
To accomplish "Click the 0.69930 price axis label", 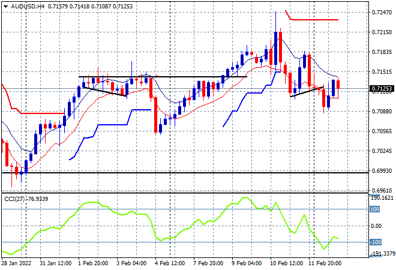I will tap(382, 171).
